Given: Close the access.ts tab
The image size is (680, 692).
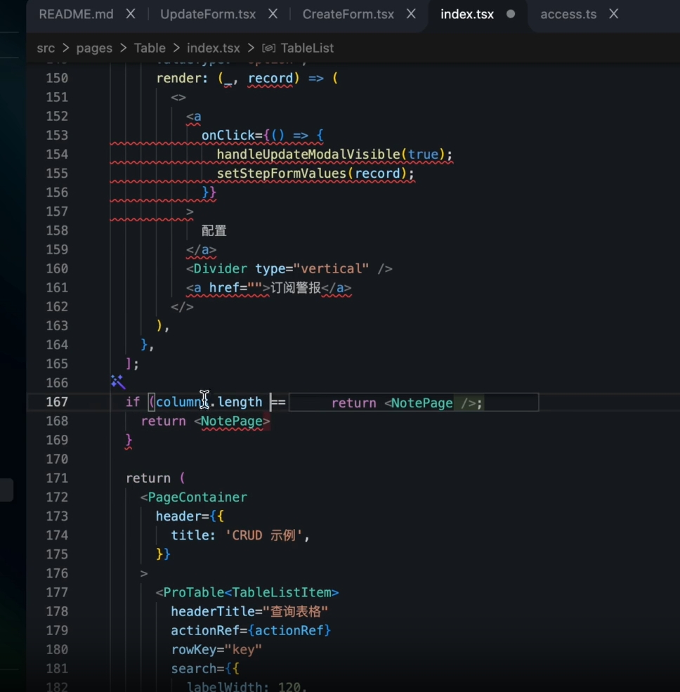Looking at the screenshot, I should point(613,14).
